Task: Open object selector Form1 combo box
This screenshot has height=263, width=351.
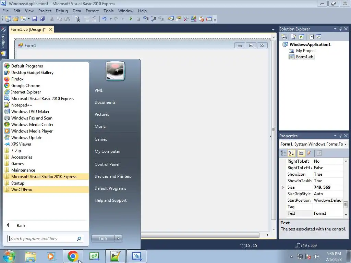Action: coord(314,144)
